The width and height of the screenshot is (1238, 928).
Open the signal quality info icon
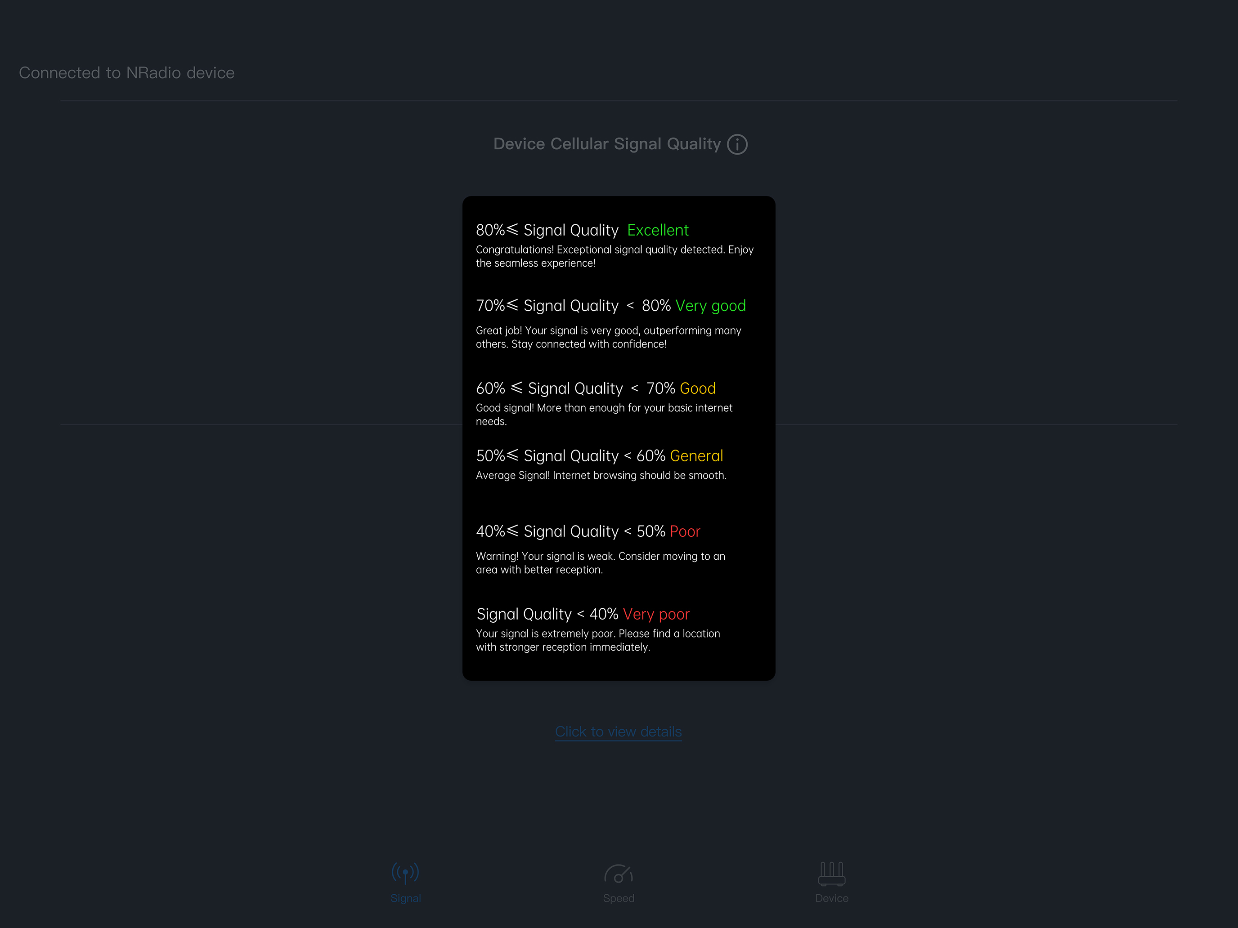pos(737,144)
